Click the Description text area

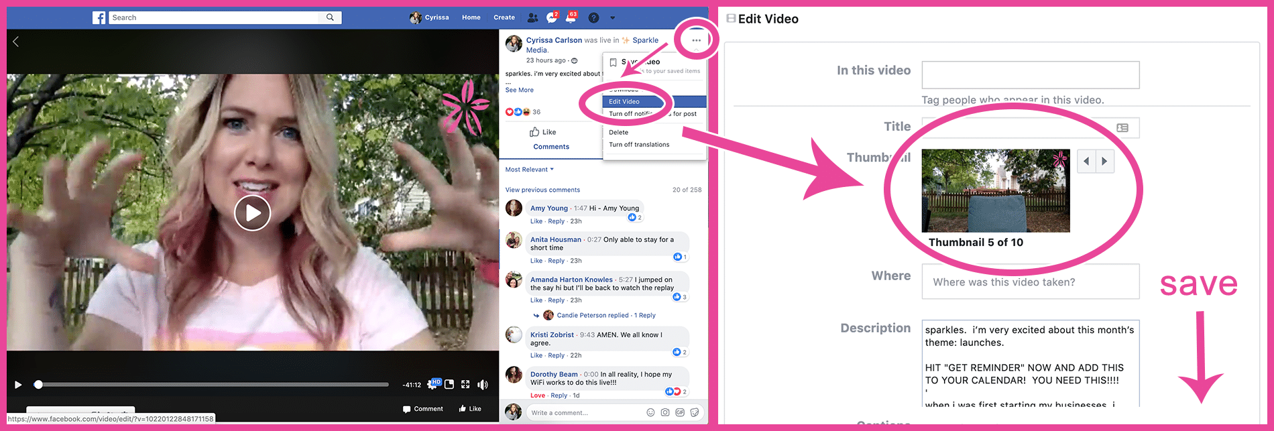1031,363
